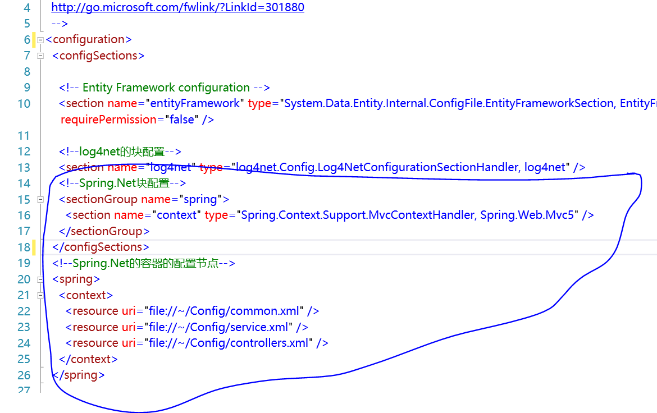
Task: Click the Spring.Net的容器的配置节点 comment
Action: point(144,264)
